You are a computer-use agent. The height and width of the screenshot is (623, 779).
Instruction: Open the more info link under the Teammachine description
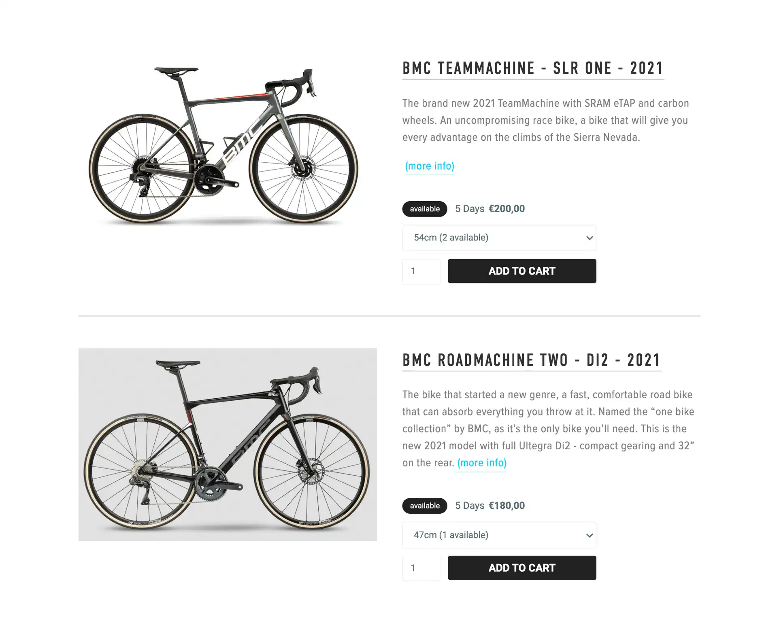pos(430,166)
